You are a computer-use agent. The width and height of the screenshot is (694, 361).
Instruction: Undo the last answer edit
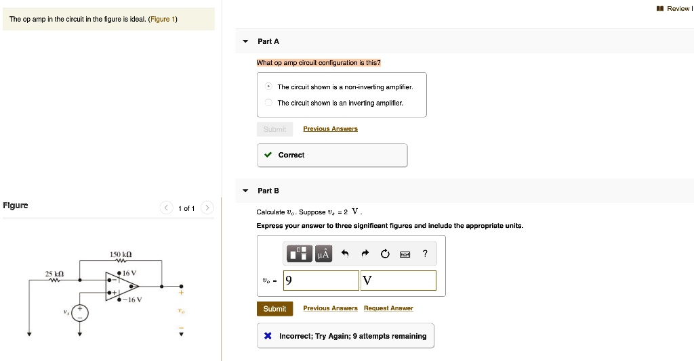point(344,254)
